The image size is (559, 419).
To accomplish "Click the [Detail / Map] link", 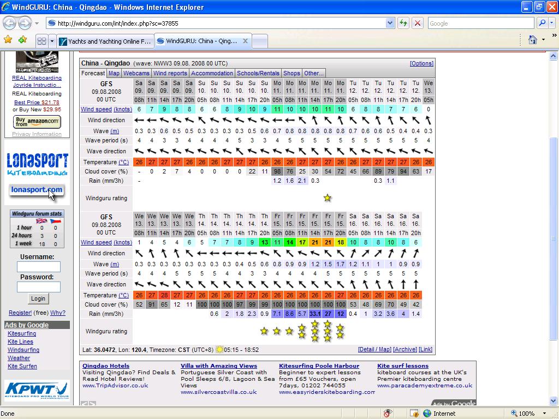I will [374, 350].
